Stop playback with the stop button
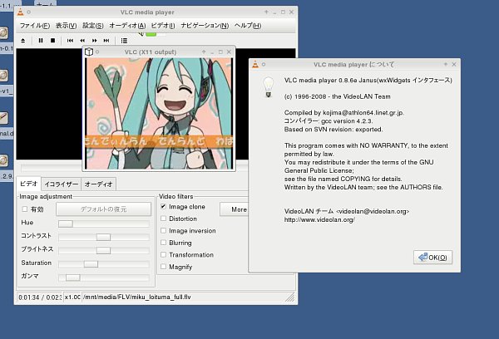Image resolution: width=499 pixels, height=339 pixels. (53, 41)
